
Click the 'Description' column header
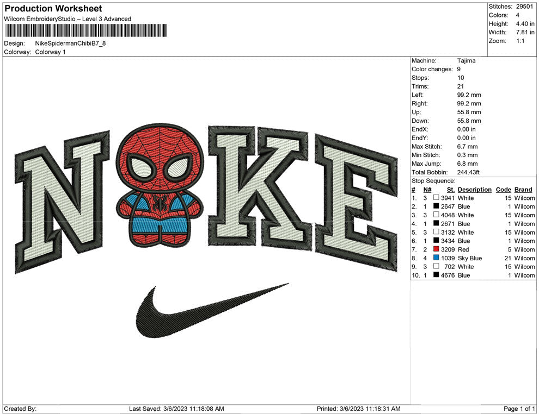(474, 189)
